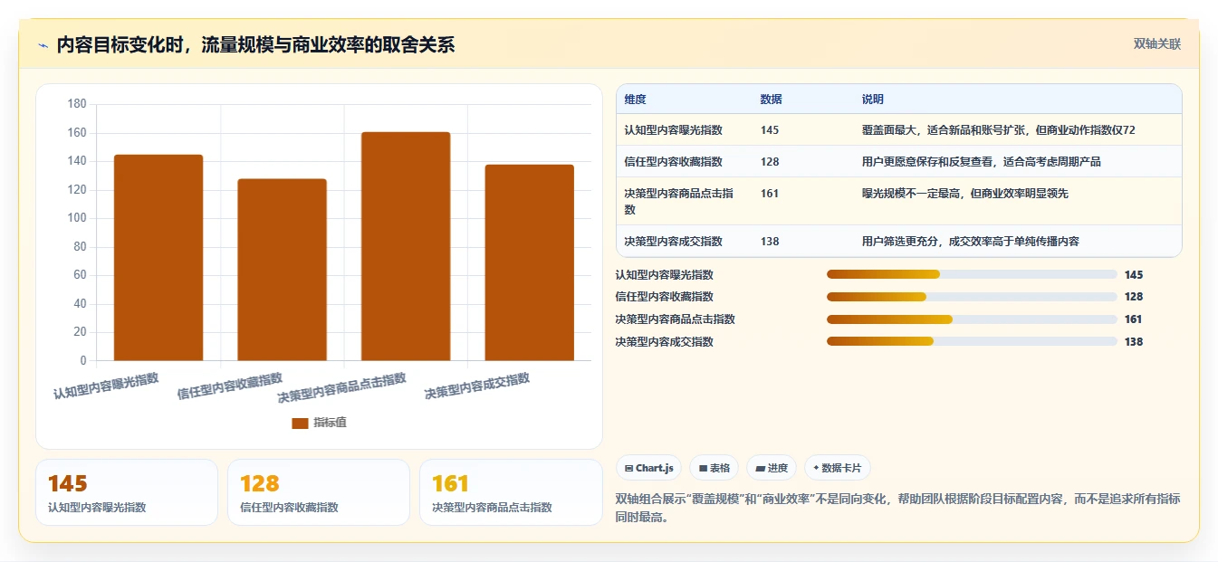Screen dimensions: 1218x562
Task: Click value 161 in the table's 数据 column
Action: 770,194
